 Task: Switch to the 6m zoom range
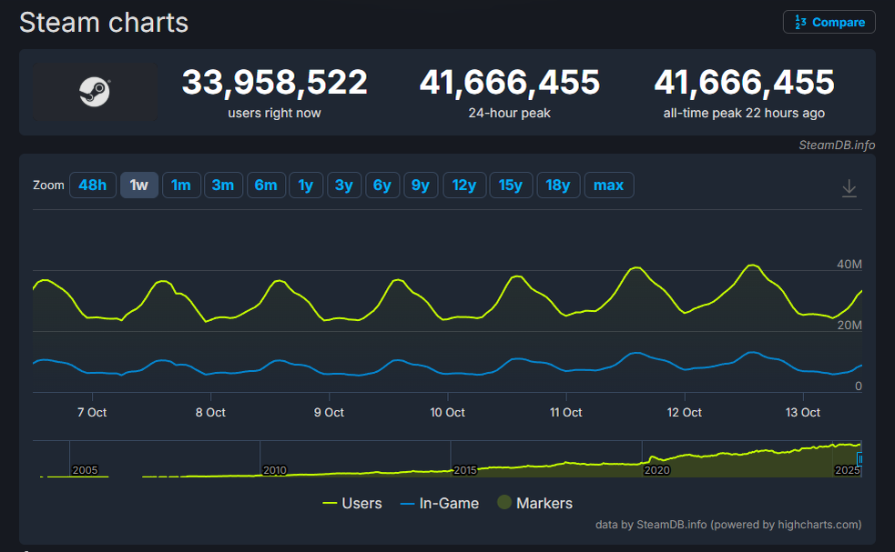(266, 185)
